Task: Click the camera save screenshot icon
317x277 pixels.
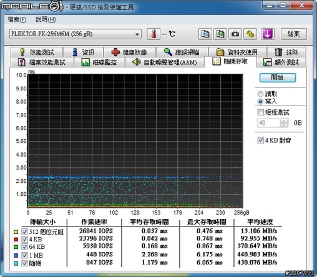Action: (x=235, y=34)
